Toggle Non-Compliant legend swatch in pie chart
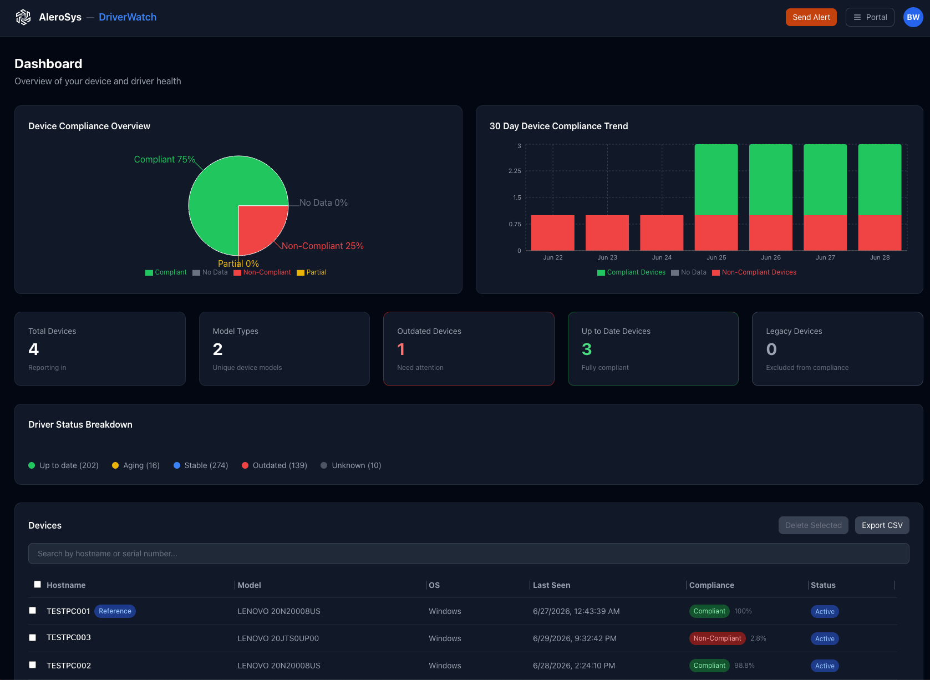The image size is (930, 680). point(237,272)
